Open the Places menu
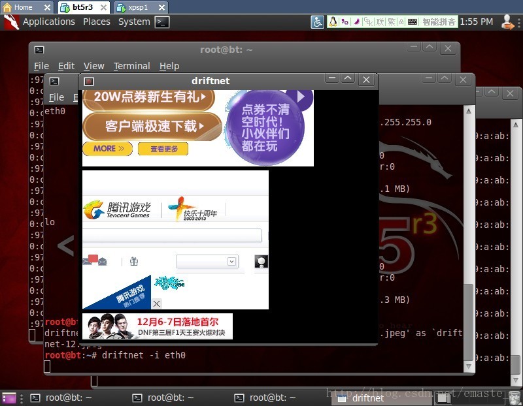Viewport: 523px width, 406px height. click(97, 22)
